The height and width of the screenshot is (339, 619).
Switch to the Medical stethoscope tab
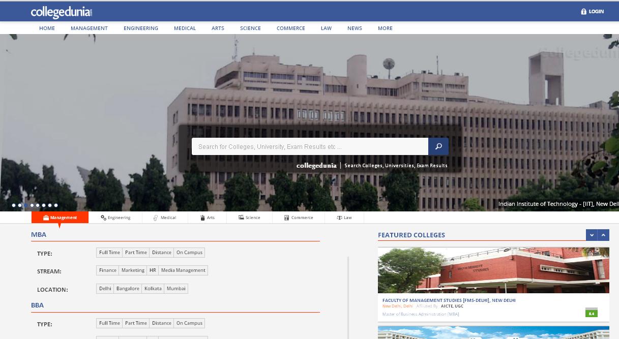(x=165, y=218)
